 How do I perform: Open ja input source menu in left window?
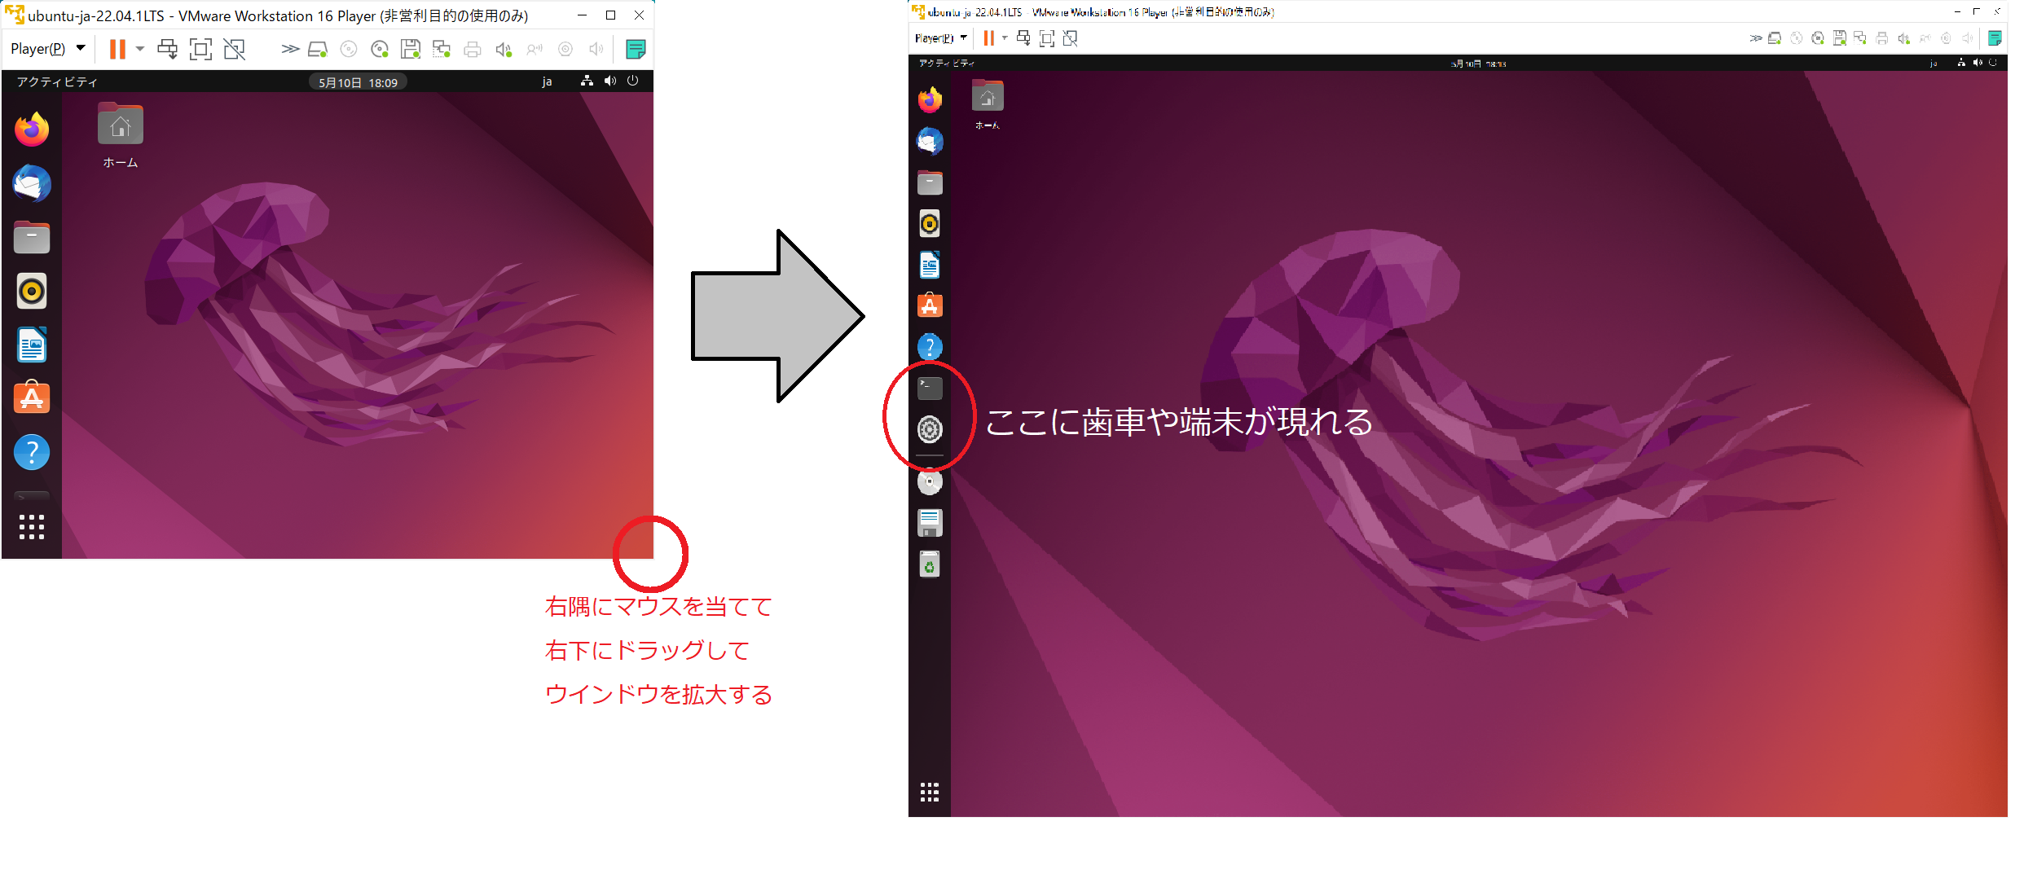click(547, 81)
